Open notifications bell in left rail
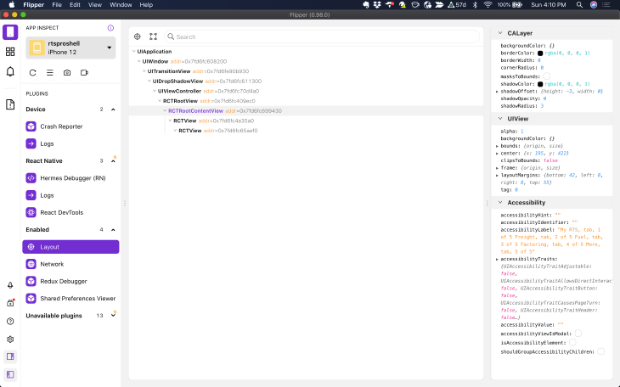The width and height of the screenshot is (620, 387). click(x=10, y=71)
